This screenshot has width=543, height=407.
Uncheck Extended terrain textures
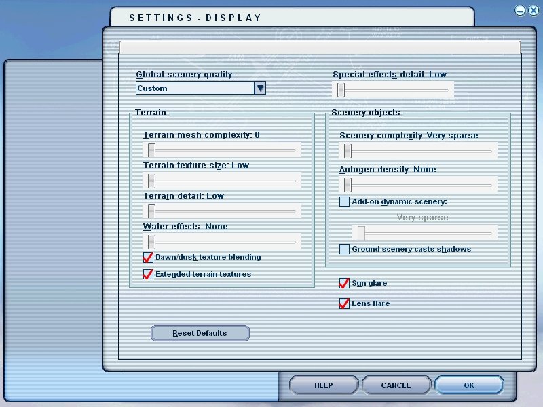pyautogui.click(x=148, y=275)
